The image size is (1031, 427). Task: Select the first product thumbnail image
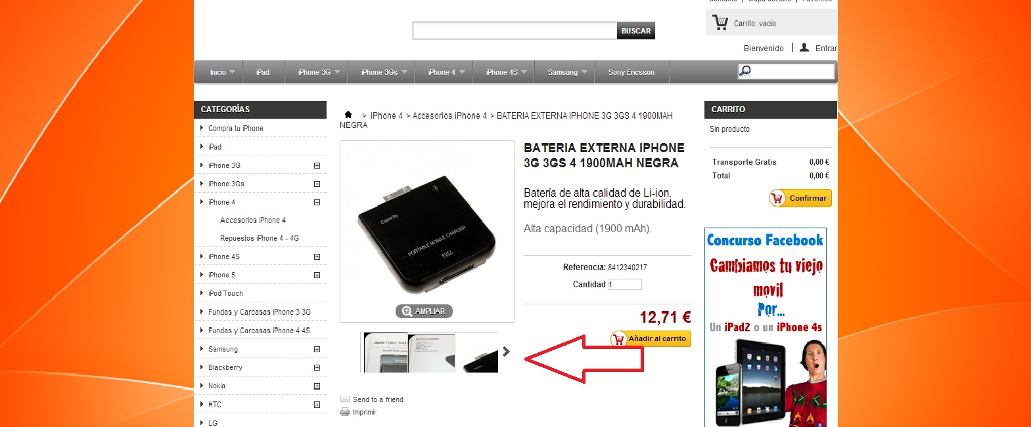(x=386, y=353)
